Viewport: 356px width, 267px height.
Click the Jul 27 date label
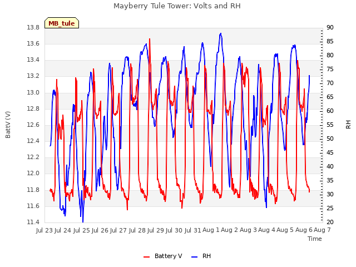click(x=118, y=230)
